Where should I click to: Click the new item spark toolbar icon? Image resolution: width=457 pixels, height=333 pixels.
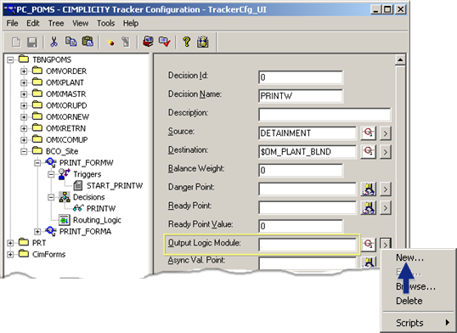(110, 42)
